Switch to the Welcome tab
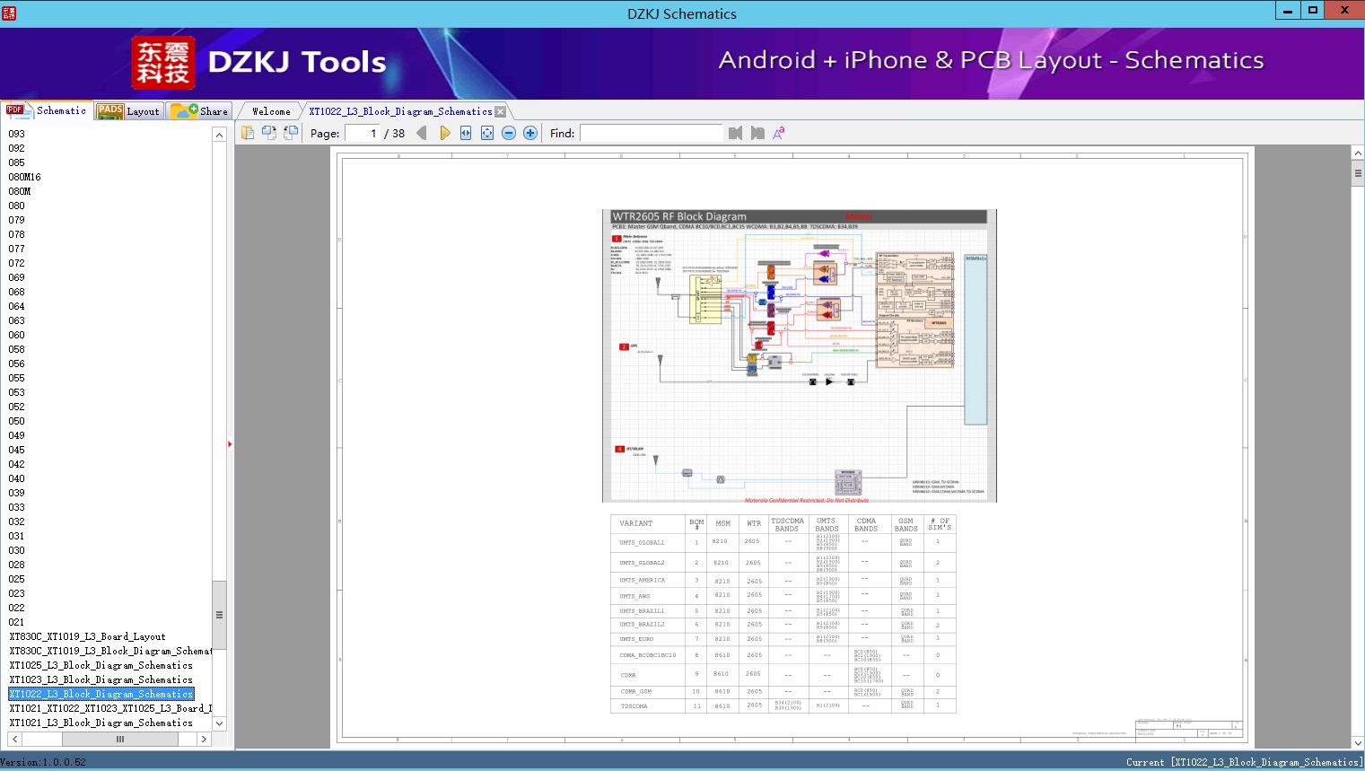Image resolution: width=1365 pixels, height=771 pixels. [271, 111]
